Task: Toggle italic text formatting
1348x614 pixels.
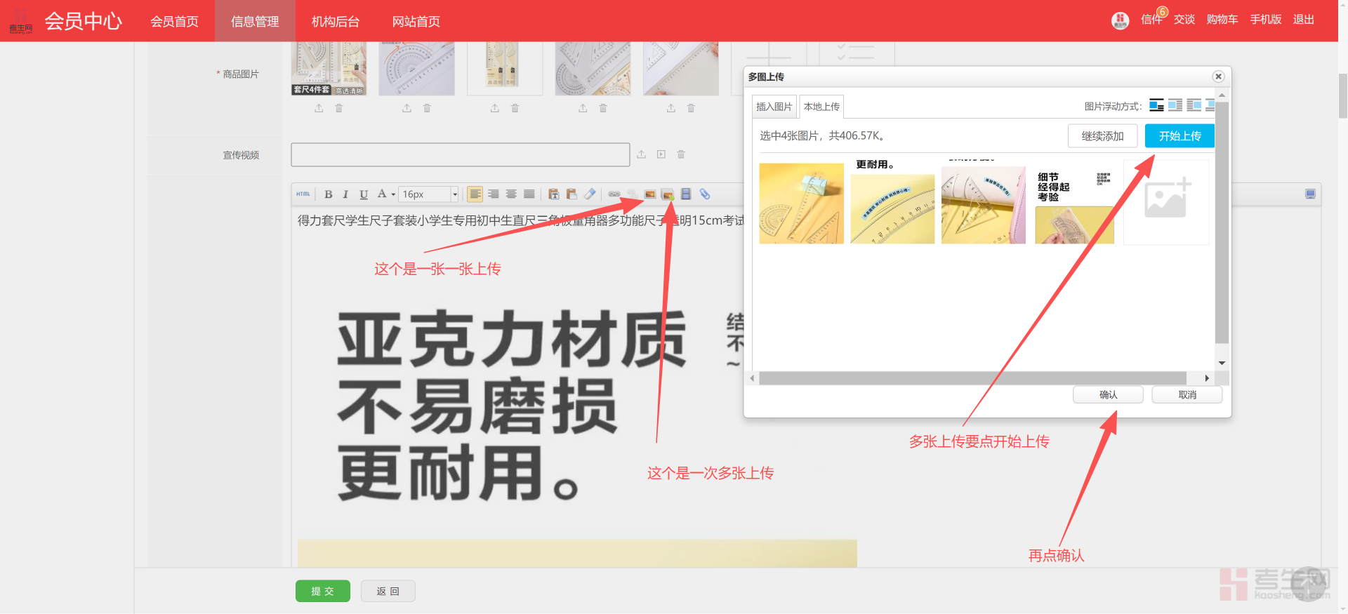Action: click(x=345, y=194)
